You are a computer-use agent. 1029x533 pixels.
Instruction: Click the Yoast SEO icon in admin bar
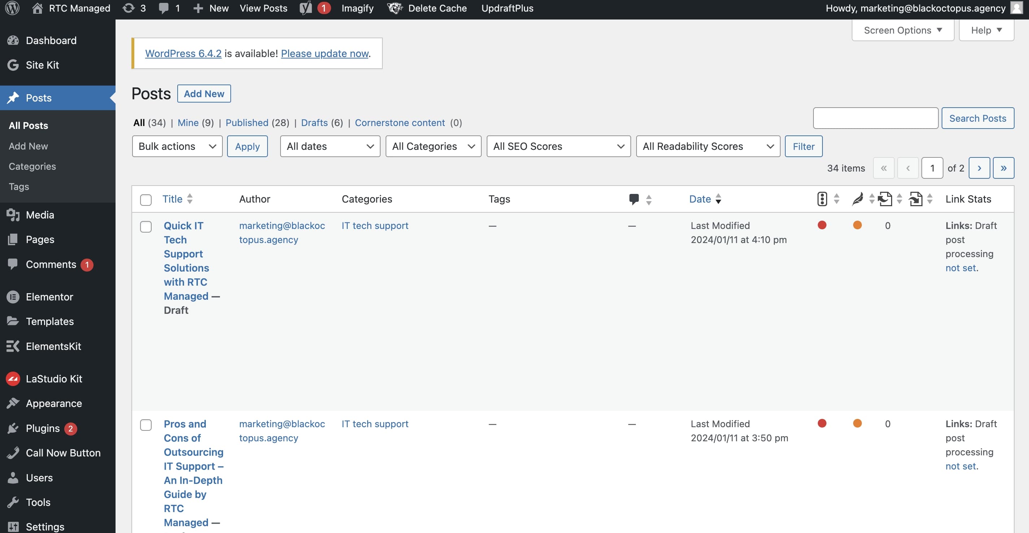[305, 8]
